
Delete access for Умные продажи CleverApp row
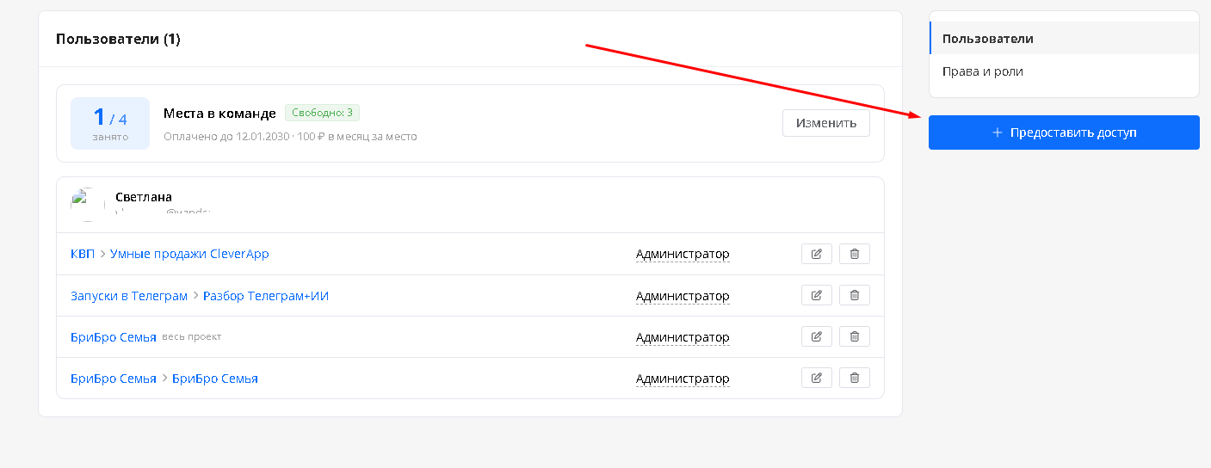point(855,254)
